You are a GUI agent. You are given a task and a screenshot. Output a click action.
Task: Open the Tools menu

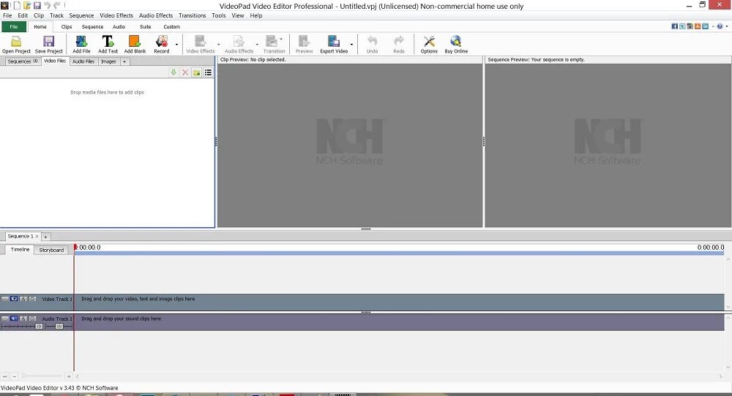[x=218, y=15]
